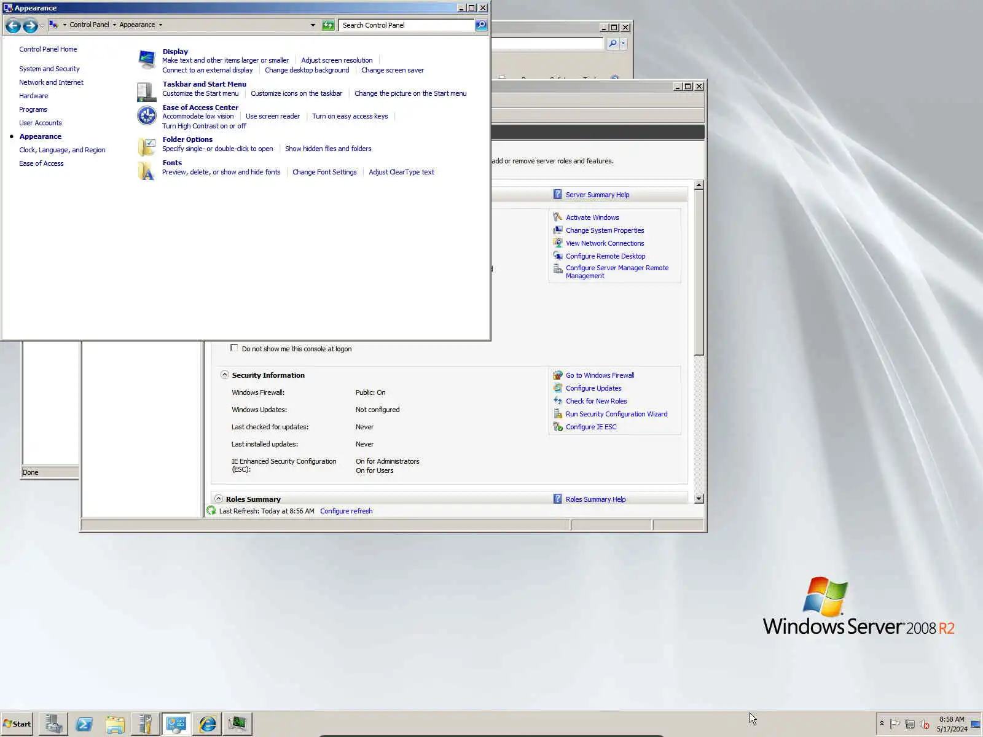This screenshot has width=983, height=737.
Task: Click the green refresh button beside address bar
Action: (x=328, y=25)
